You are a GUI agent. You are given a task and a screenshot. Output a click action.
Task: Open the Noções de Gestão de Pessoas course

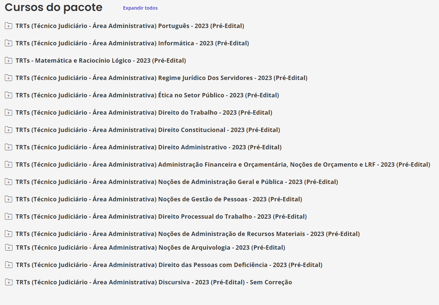tap(159, 199)
